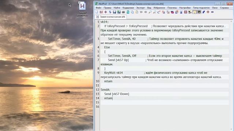
Task: Click the C with red mark icon
Action: (x=159, y=12)
